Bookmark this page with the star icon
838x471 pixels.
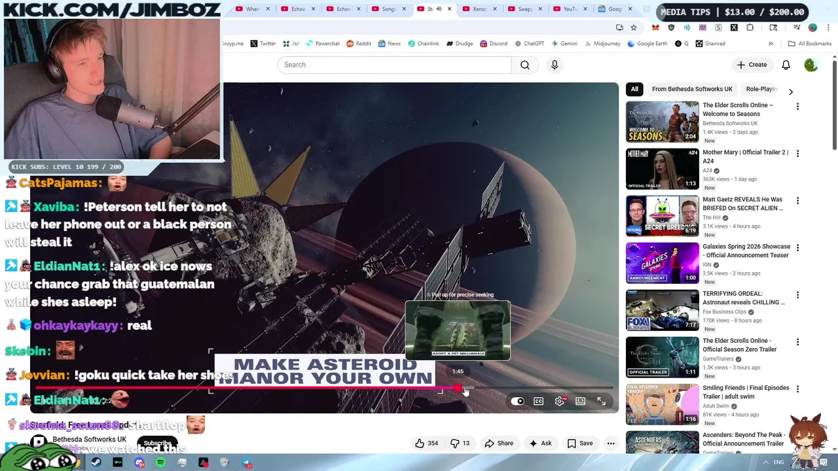(x=634, y=27)
